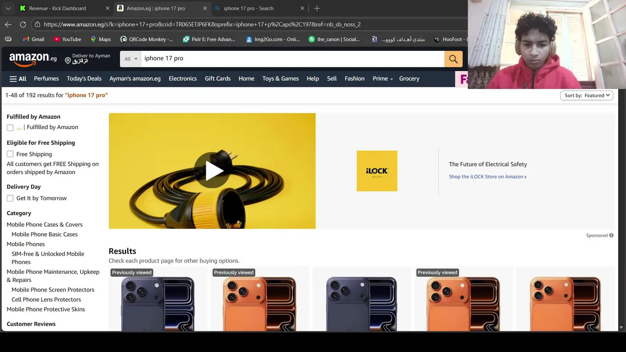
Task: Open the Fashion navigation item
Action: [x=355, y=79]
